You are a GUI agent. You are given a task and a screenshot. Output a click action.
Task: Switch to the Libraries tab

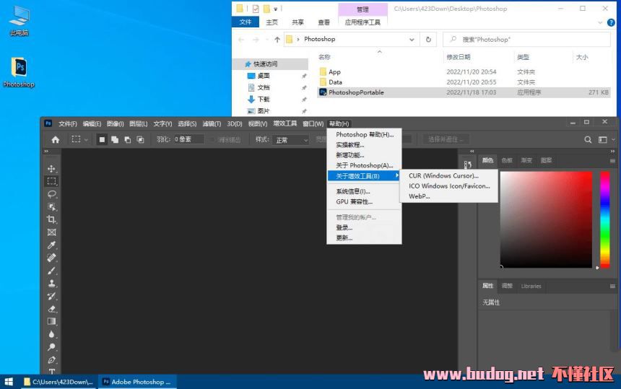coord(531,286)
